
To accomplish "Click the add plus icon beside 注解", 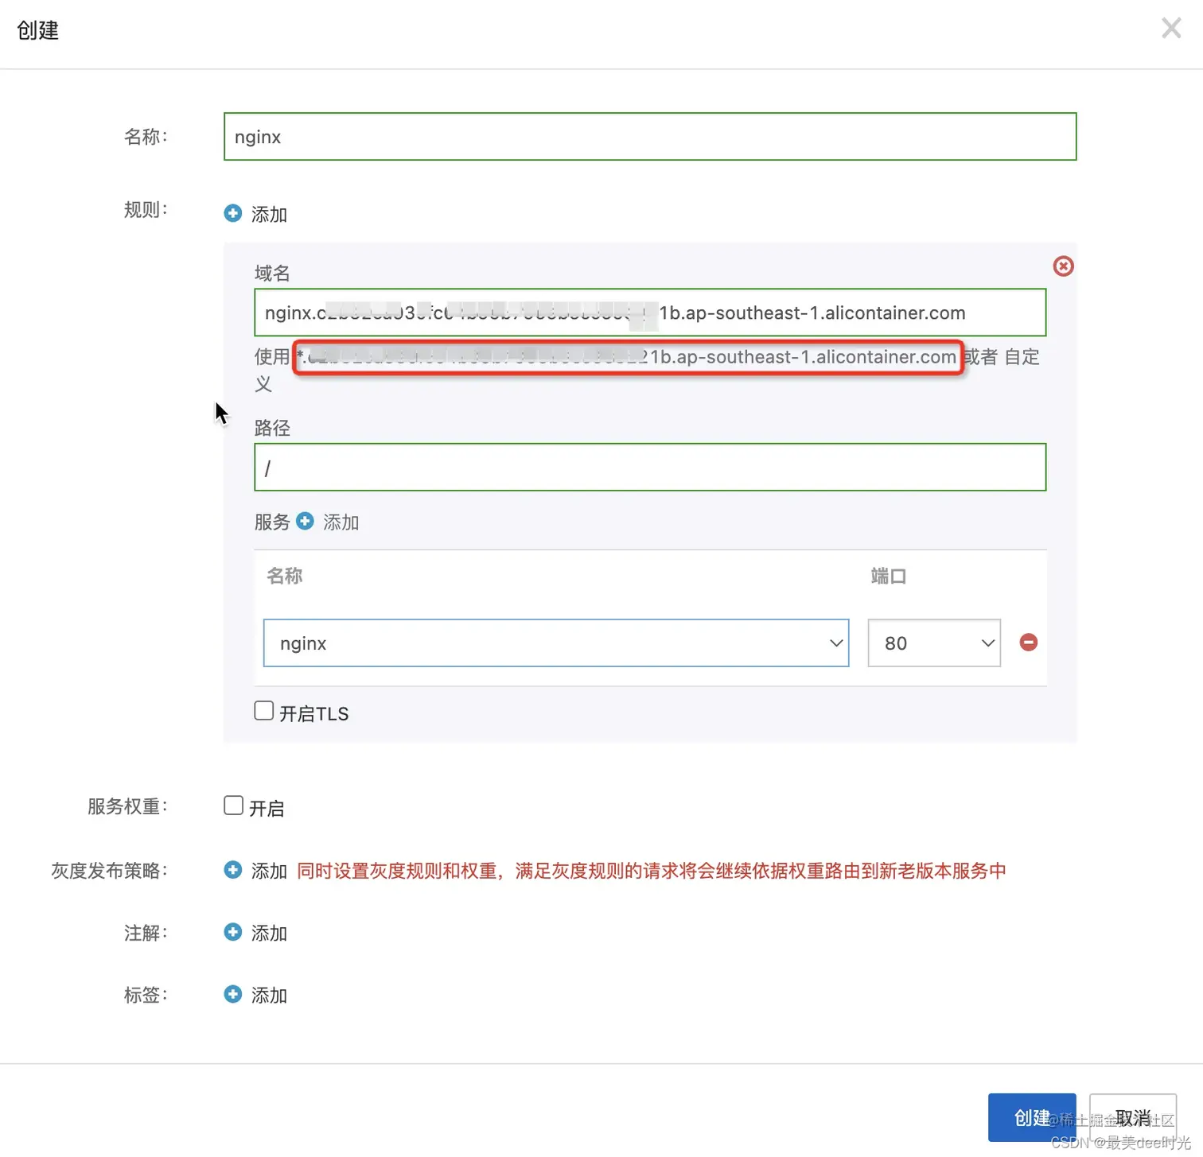I will click(x=232, y=932).
